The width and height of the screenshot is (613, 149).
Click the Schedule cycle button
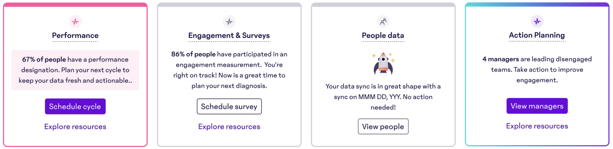pos(75,106)
